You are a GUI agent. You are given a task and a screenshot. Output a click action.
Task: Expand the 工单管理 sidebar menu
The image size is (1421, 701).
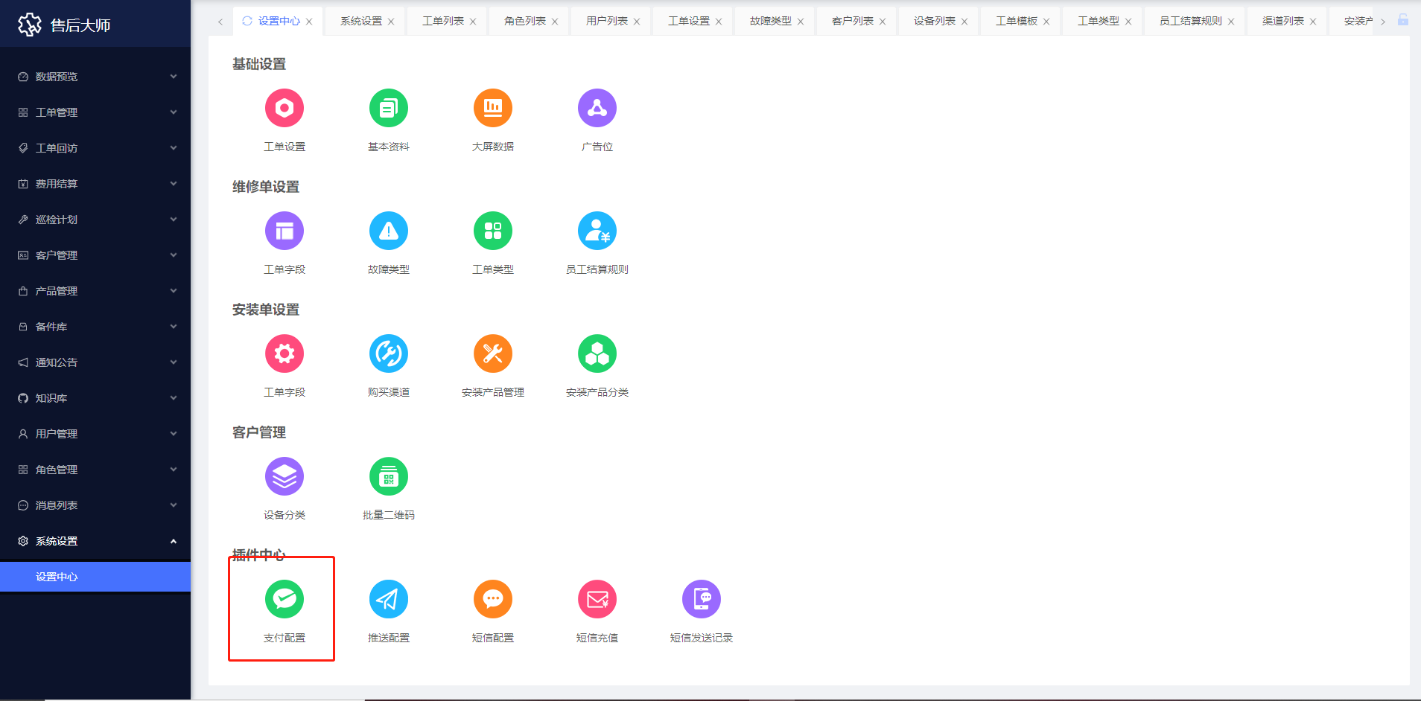95,112
